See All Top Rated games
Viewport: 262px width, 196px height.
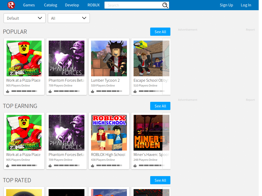[x=160, y=180]
